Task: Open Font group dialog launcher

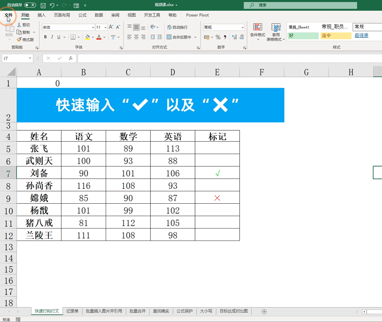Action: pyautogui.click(x=121, y=48)
